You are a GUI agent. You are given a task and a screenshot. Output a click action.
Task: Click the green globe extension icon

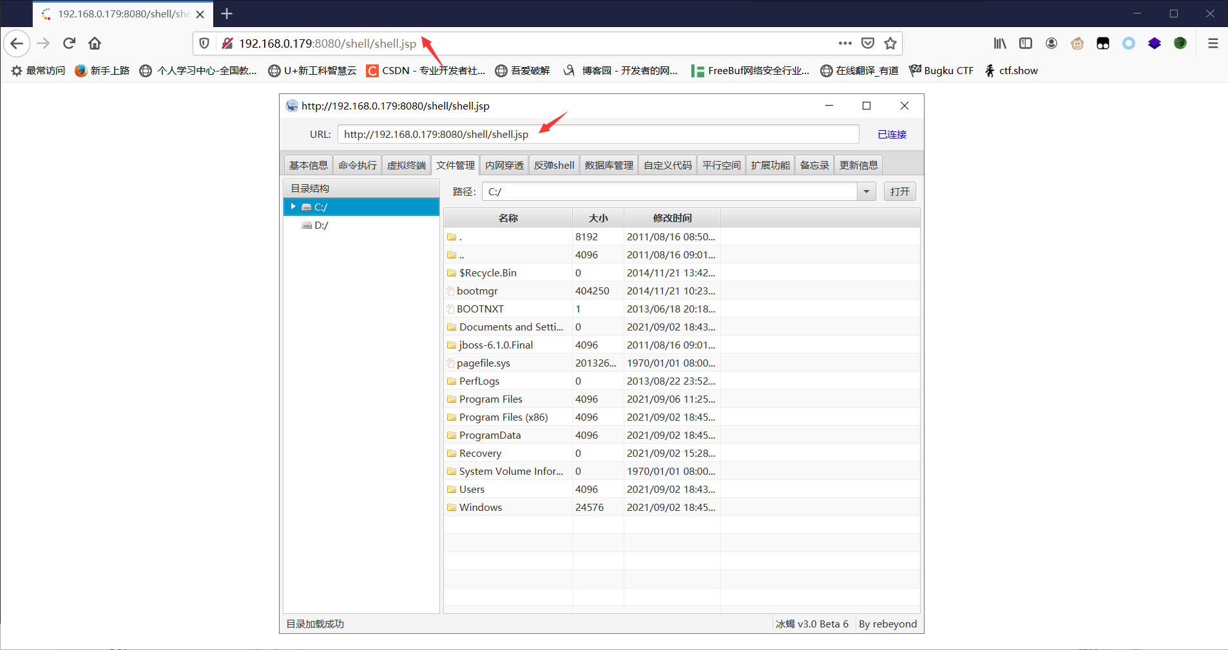coord(1180,43)
